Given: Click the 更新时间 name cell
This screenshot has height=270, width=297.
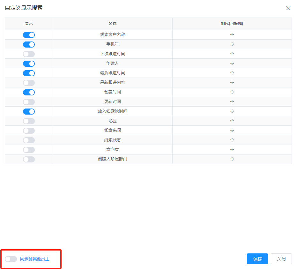Looking at the screenshot, I should (112, 102).
